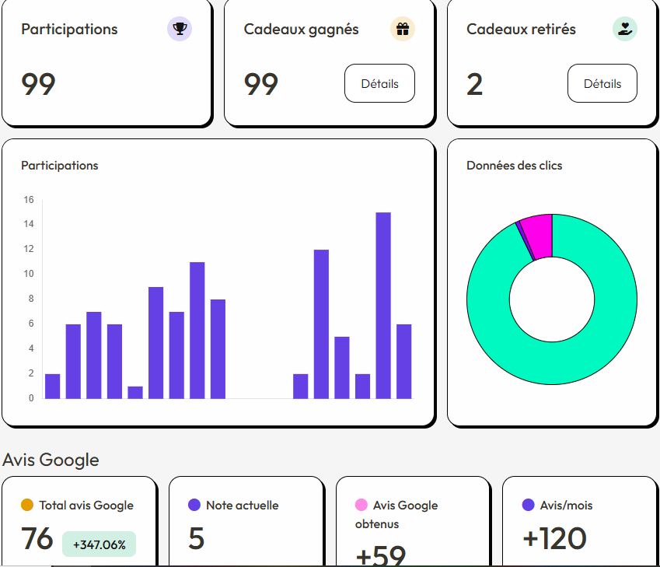Image resolution: width=660 pixels, height=567 pixels.
Task: Click the Données des clics chart title
Action: (x=514, y=166)
